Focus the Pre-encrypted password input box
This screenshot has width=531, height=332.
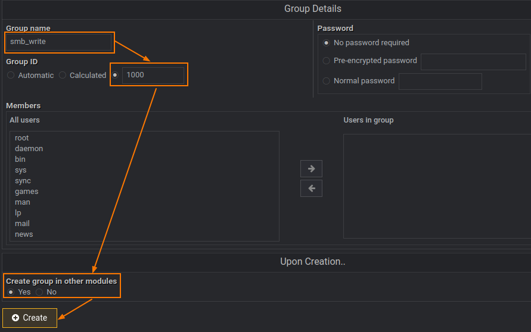[x=473, y=62]
